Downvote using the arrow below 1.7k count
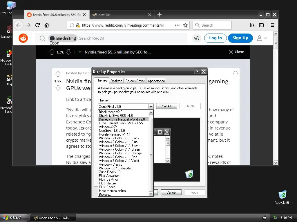This screenshot has height=222, width=297. pyautogui.click(x=58, y=88)
